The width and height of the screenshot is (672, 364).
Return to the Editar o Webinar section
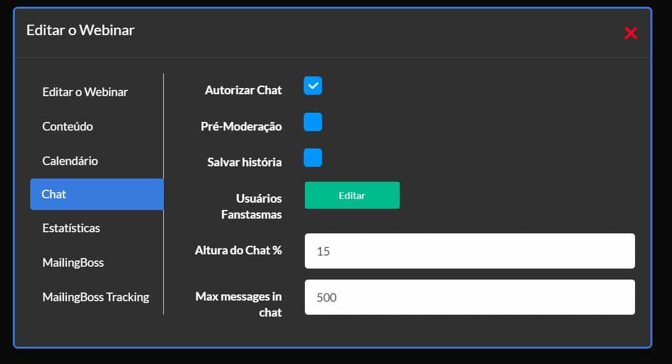point(85,92)
